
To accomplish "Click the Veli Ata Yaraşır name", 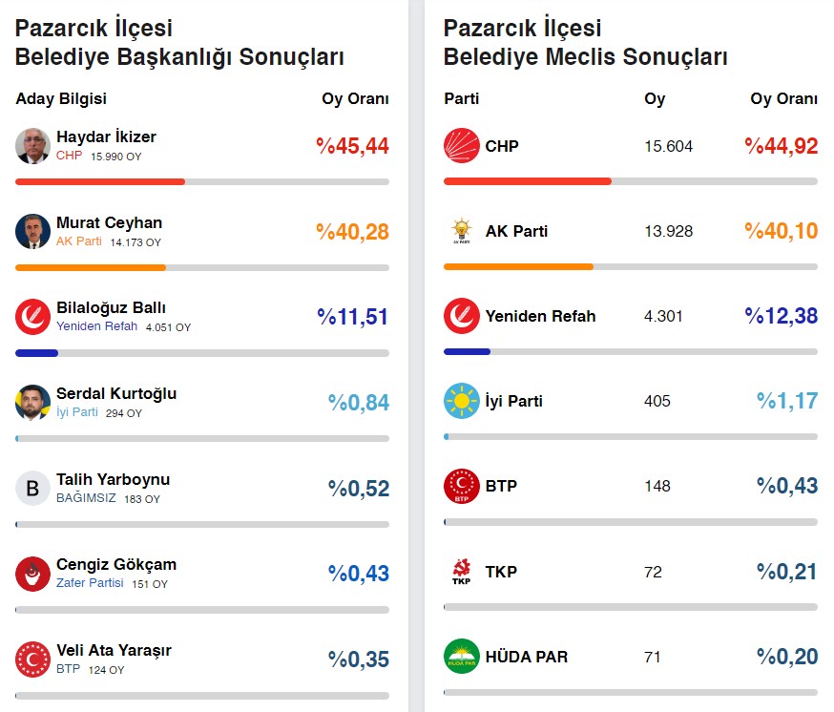I will point(114,650).
